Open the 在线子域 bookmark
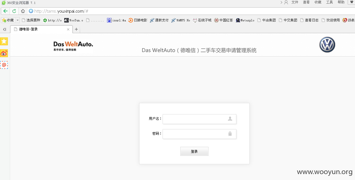355x180 pixels. coord(202,20)
